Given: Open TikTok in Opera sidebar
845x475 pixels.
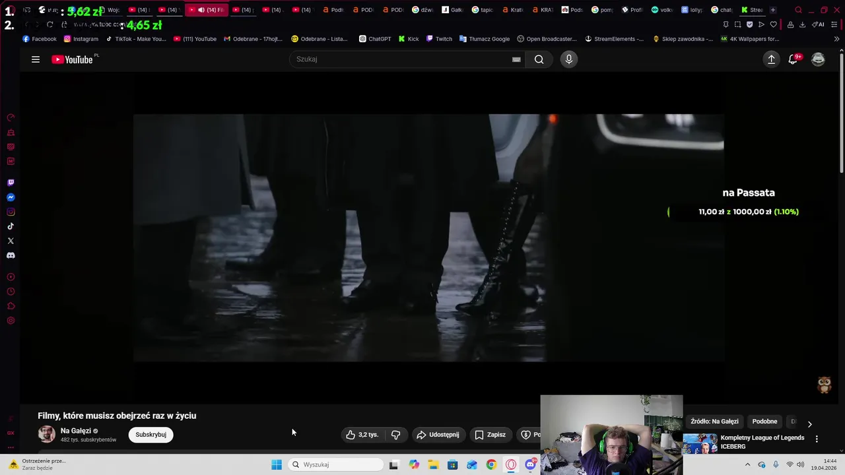Looking at the screenshot, I should point(11,226).
